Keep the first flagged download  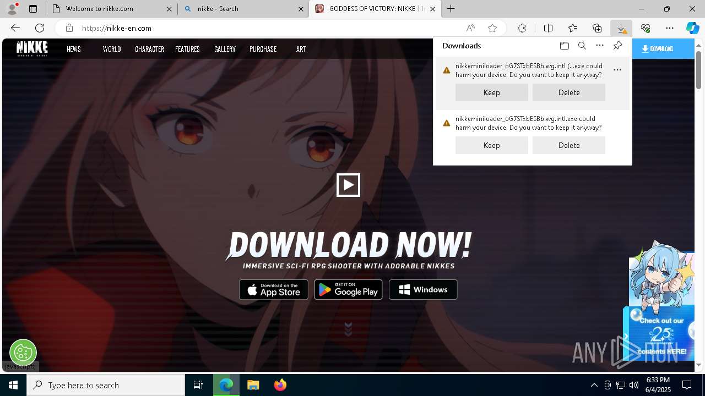tap(491, 92)
